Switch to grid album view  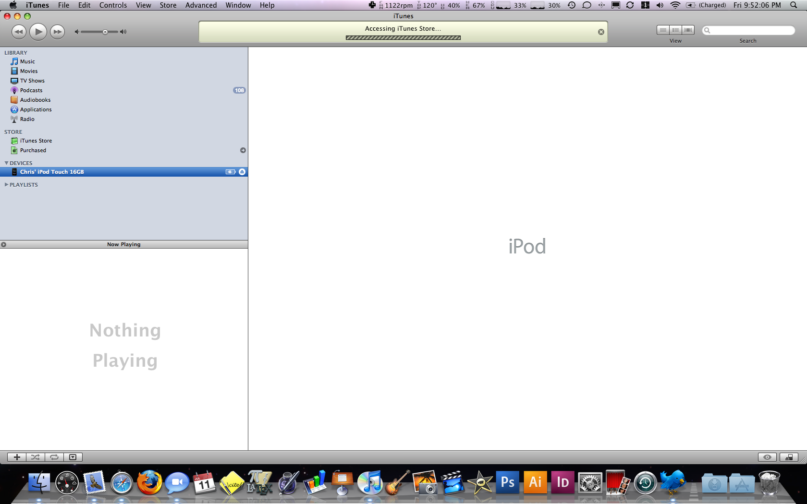pyautogui.click(x=675, y=30)
